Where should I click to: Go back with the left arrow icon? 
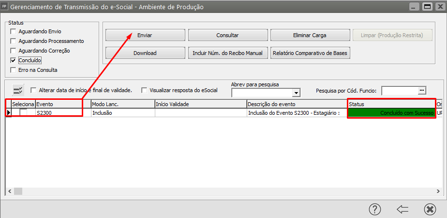click(402, 209)
